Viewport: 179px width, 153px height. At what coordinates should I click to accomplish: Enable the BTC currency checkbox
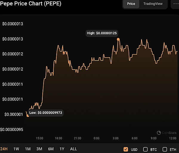tap(146, 149)
